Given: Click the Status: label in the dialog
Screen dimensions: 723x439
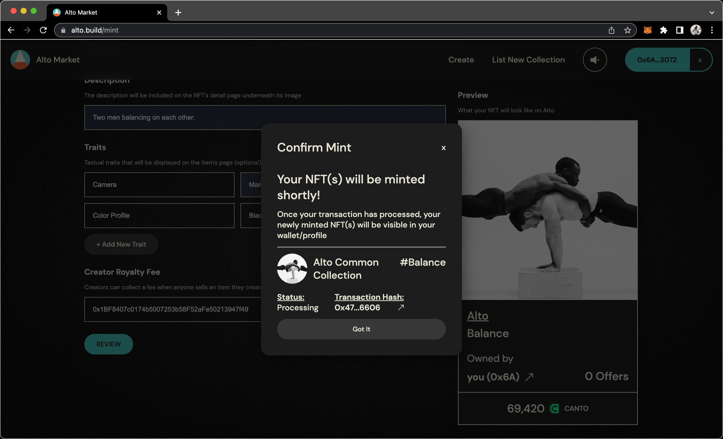Looking at the screenshot, I should 290,297.
